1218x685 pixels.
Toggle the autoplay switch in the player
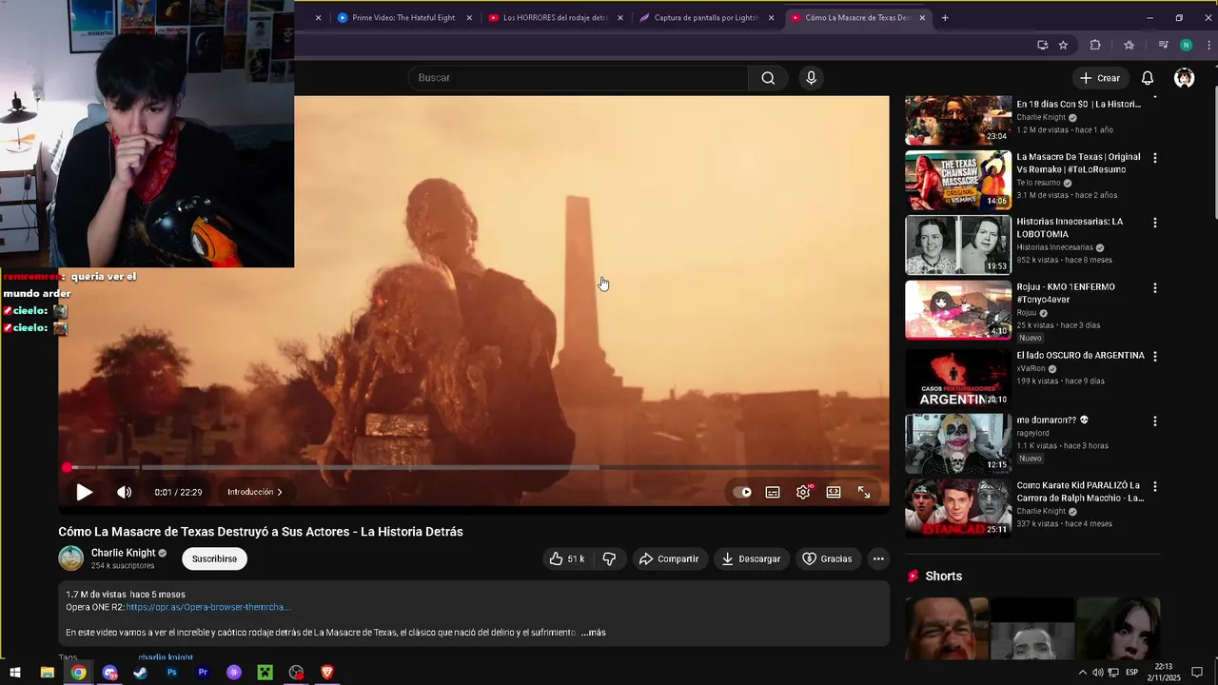[742, 492]
